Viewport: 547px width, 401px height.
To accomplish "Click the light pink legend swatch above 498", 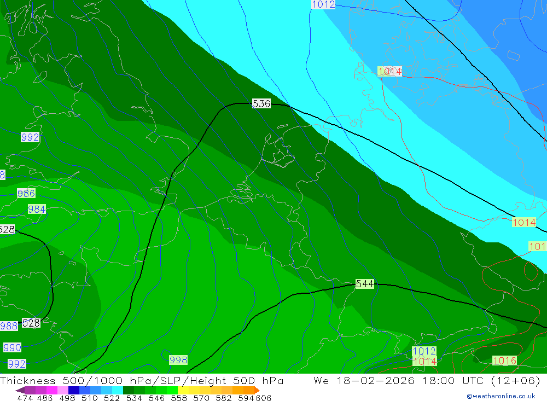I will (62, 390).
